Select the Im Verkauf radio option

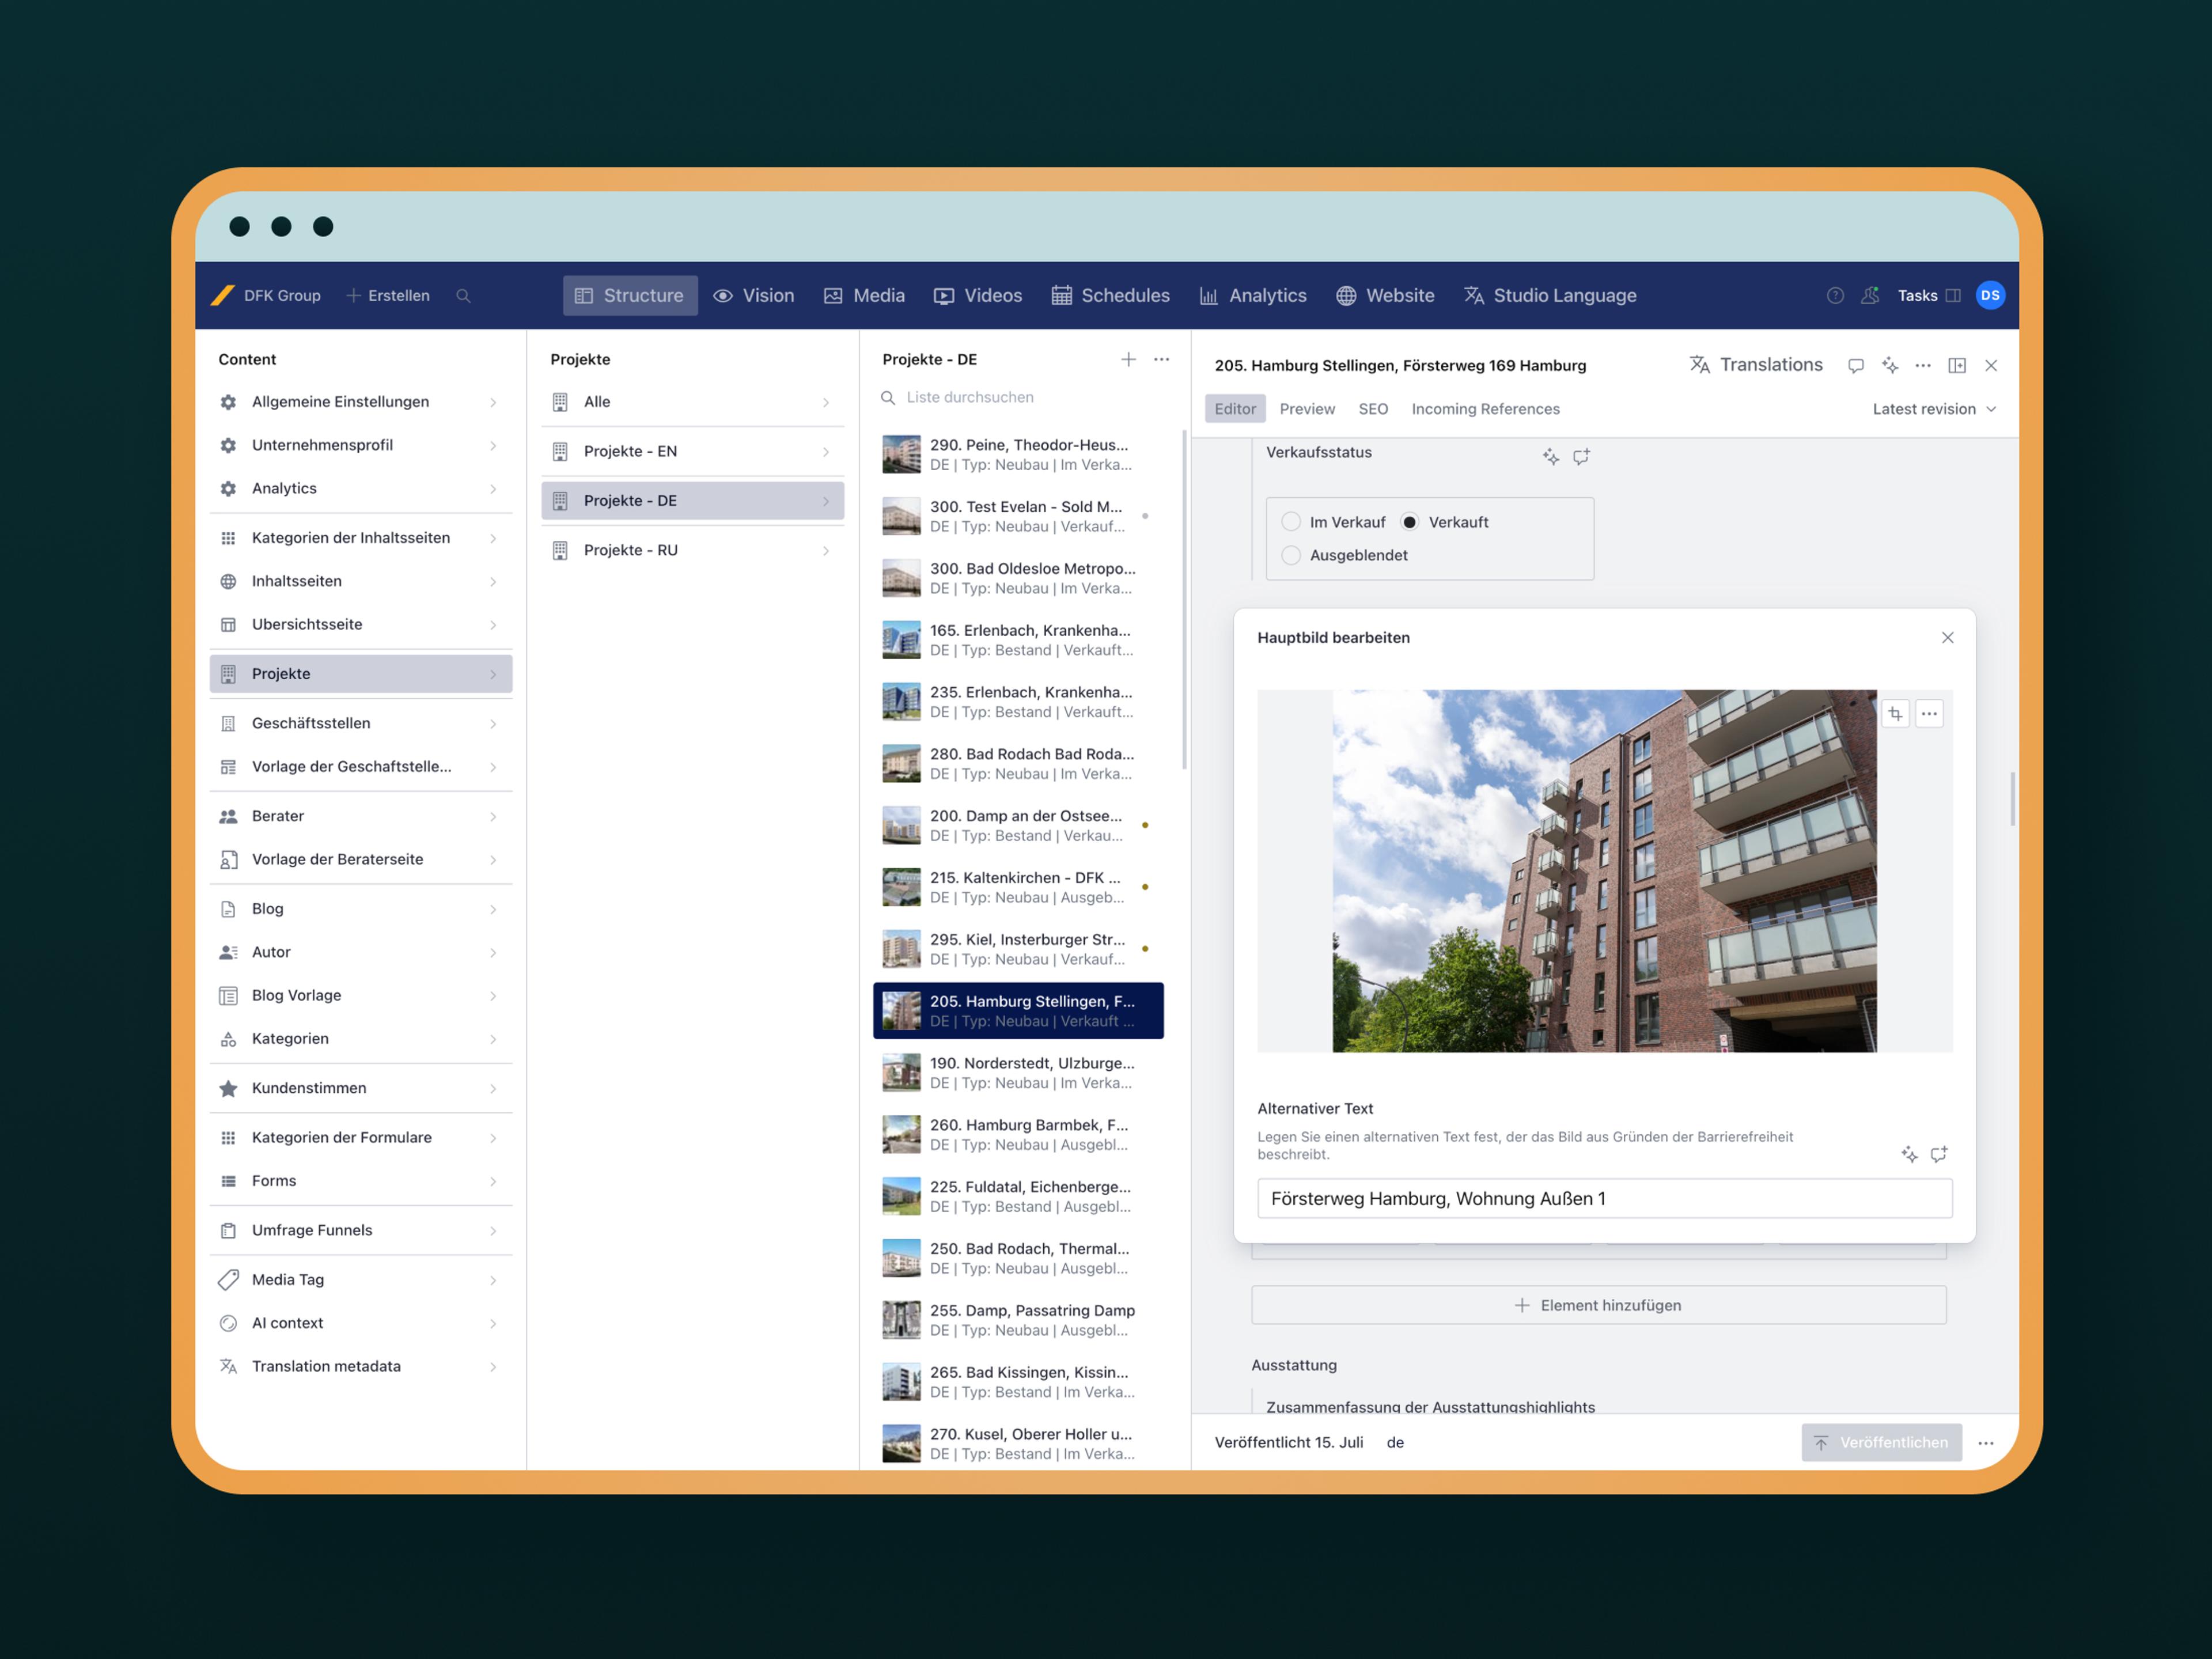(x=1291, y=522)
